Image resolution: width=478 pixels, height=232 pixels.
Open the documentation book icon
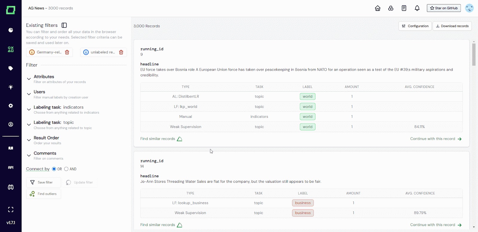click(x=11, y=148)
